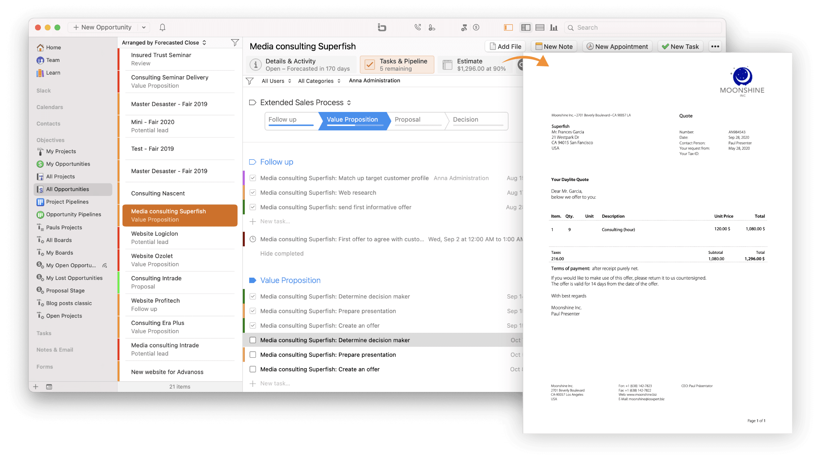Open the opportunity list filter funnel
817x459 pixels.
[x=235, y=43]
